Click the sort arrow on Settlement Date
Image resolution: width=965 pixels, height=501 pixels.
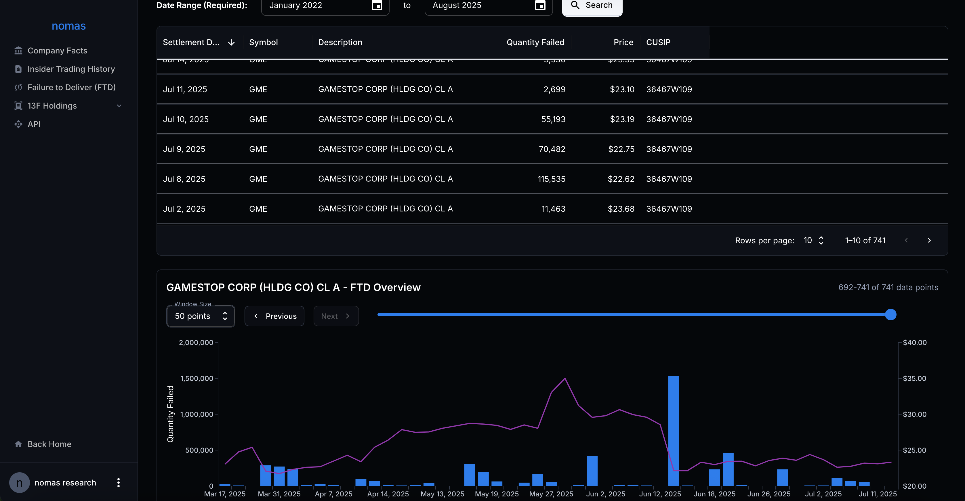tap(232, 42)
